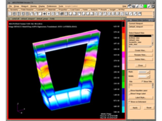
Task: Open the Preferences menu
Action: pyautogui.click(x=52, y=6)
